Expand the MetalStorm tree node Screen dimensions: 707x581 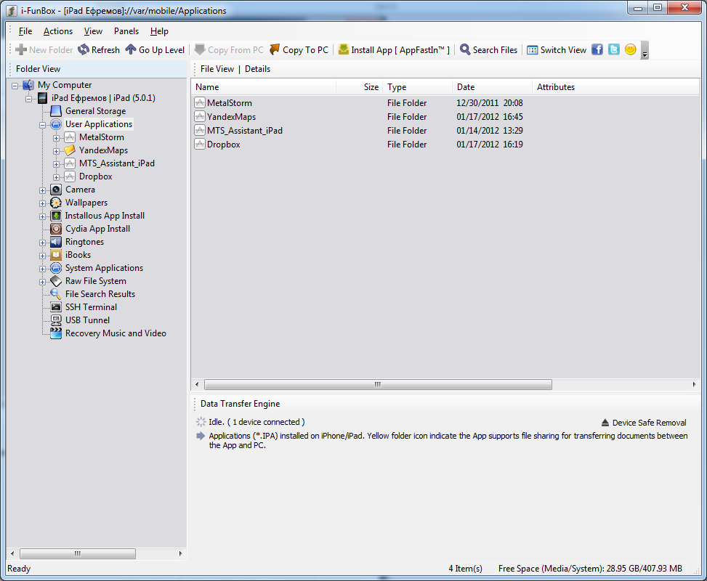57,138
